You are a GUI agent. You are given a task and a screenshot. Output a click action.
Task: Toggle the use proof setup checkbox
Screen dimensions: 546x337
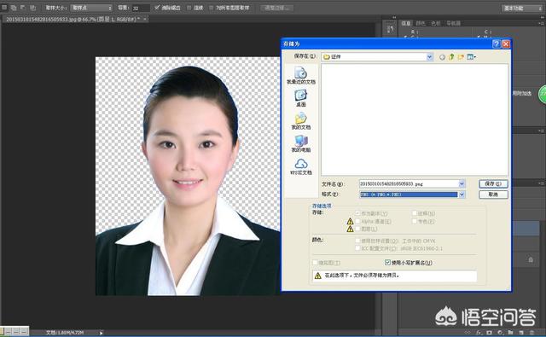coord(357,241)
